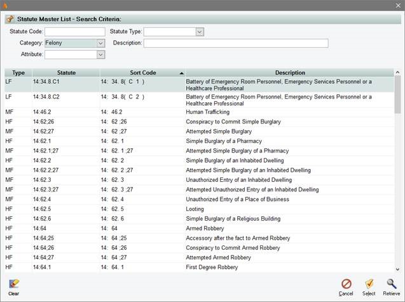Click the Clear eraser icon
The image size is (405, 302).
coord(13,284)
